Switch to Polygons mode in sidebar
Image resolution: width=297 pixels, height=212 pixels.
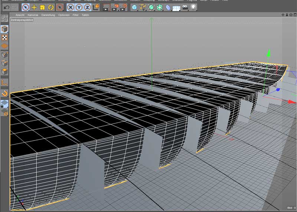point(4,72)
